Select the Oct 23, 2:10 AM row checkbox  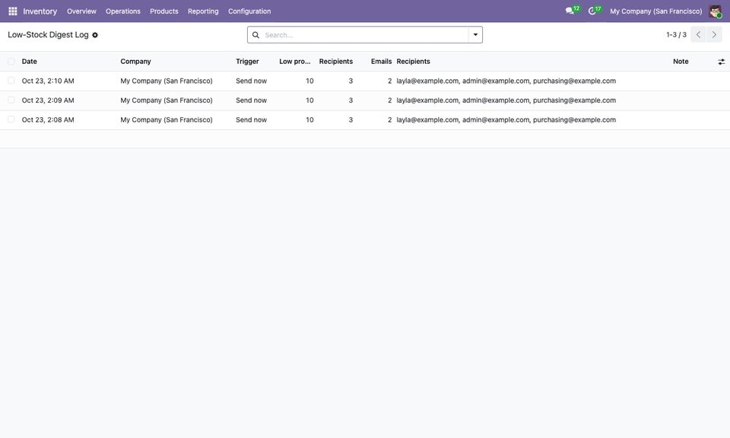tap(11, 81)
